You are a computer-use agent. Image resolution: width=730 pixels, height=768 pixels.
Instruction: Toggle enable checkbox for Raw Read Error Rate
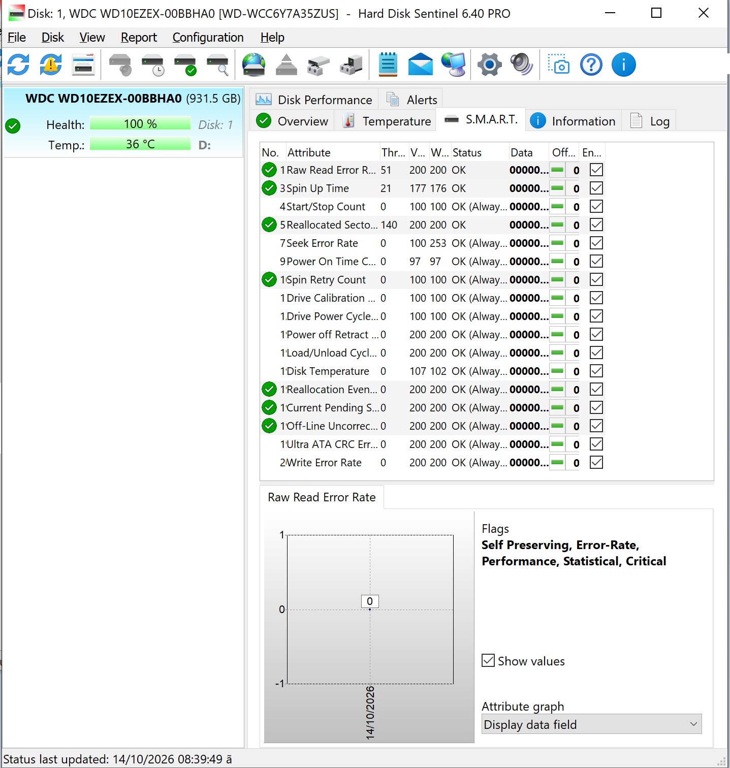596,170
